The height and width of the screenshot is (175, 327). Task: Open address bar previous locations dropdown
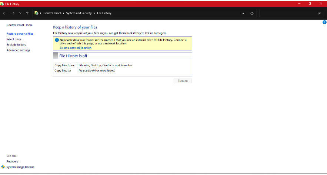tap(243, 13)
